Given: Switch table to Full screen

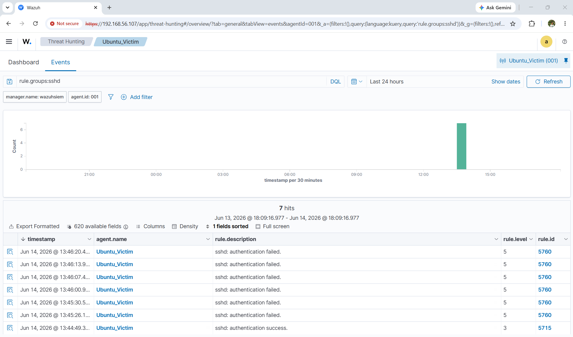Looking at the screenshot, I should [x=273, y=226].
